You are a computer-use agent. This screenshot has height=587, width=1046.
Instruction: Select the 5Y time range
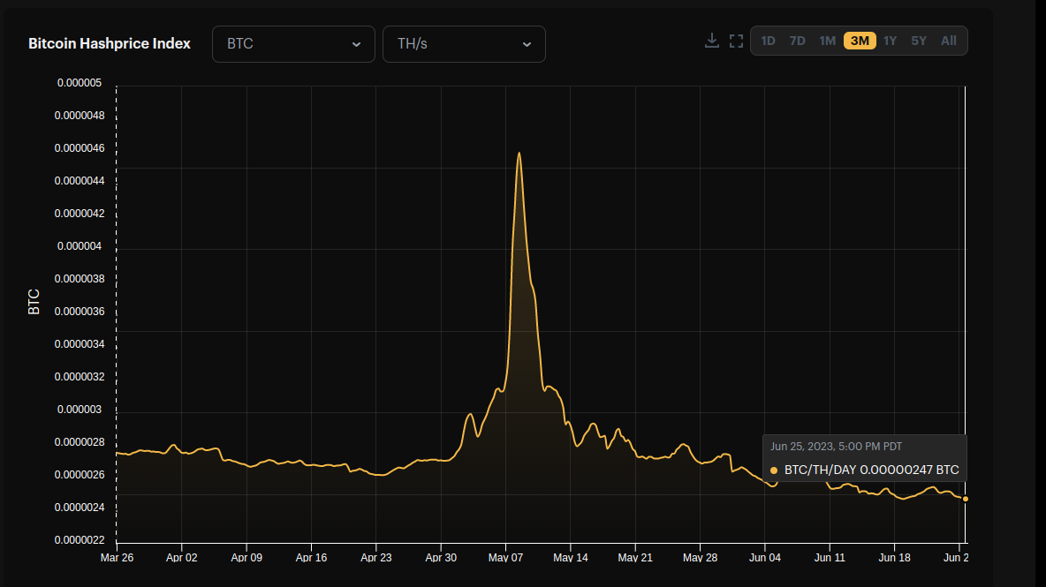point(919,41)
